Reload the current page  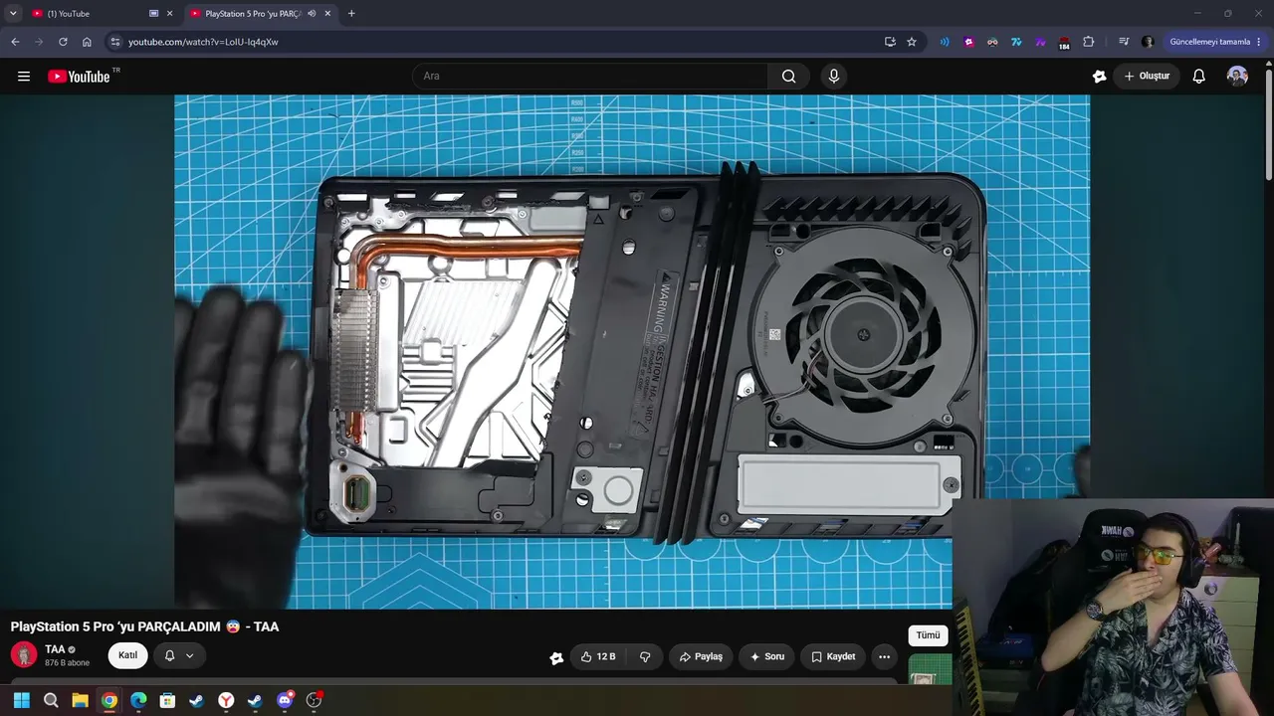tap(63, 42)
